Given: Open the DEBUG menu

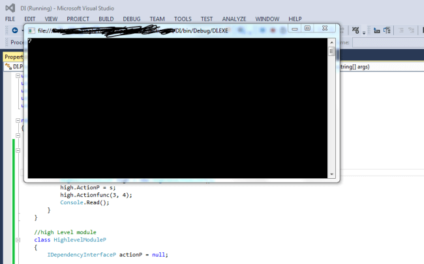Looking at the screenshot, I should pos(132,19).
